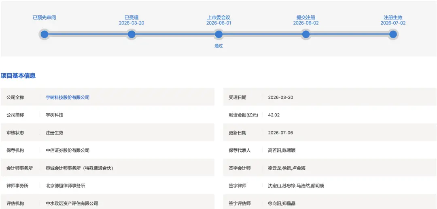Viewport: 437px width, 209px height.
Task: Click the 通过 result under the timeline
Action: click(x=219, y=46)
